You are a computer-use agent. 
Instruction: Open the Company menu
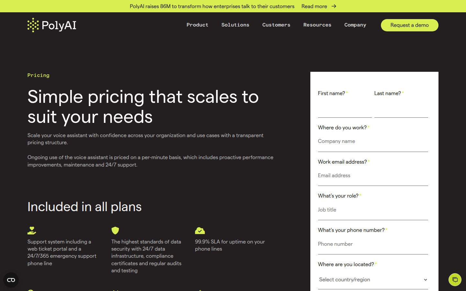coord(355,25)
